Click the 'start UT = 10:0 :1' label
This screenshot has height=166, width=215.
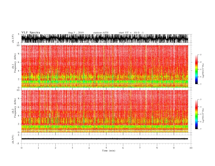tap(131, 33)
